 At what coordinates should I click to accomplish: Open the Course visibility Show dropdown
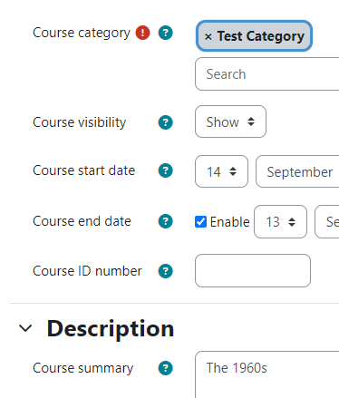pos(230,121)
